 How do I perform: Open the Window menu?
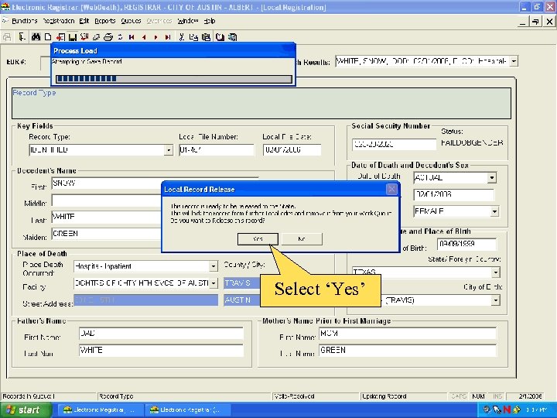pos(188,21)
